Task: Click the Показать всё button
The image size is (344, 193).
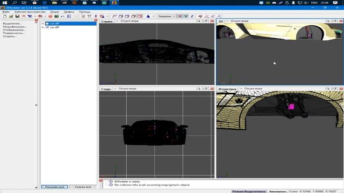Action: (x=55, y=187)
